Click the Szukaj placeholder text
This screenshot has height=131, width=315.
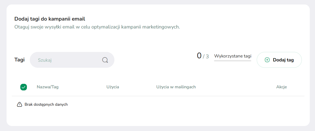[x=45, y=60]
